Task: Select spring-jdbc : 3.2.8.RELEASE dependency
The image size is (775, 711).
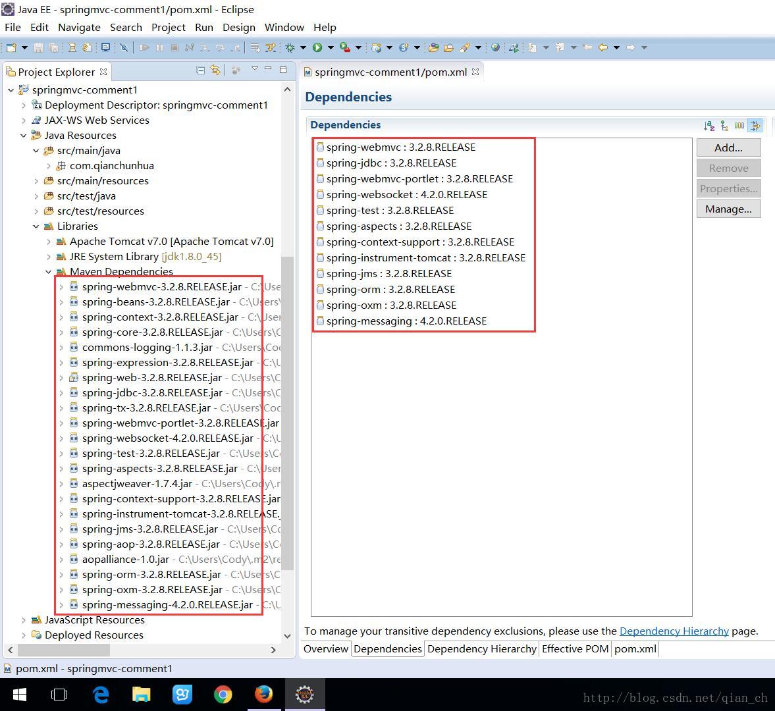Action: pos(386,163)
